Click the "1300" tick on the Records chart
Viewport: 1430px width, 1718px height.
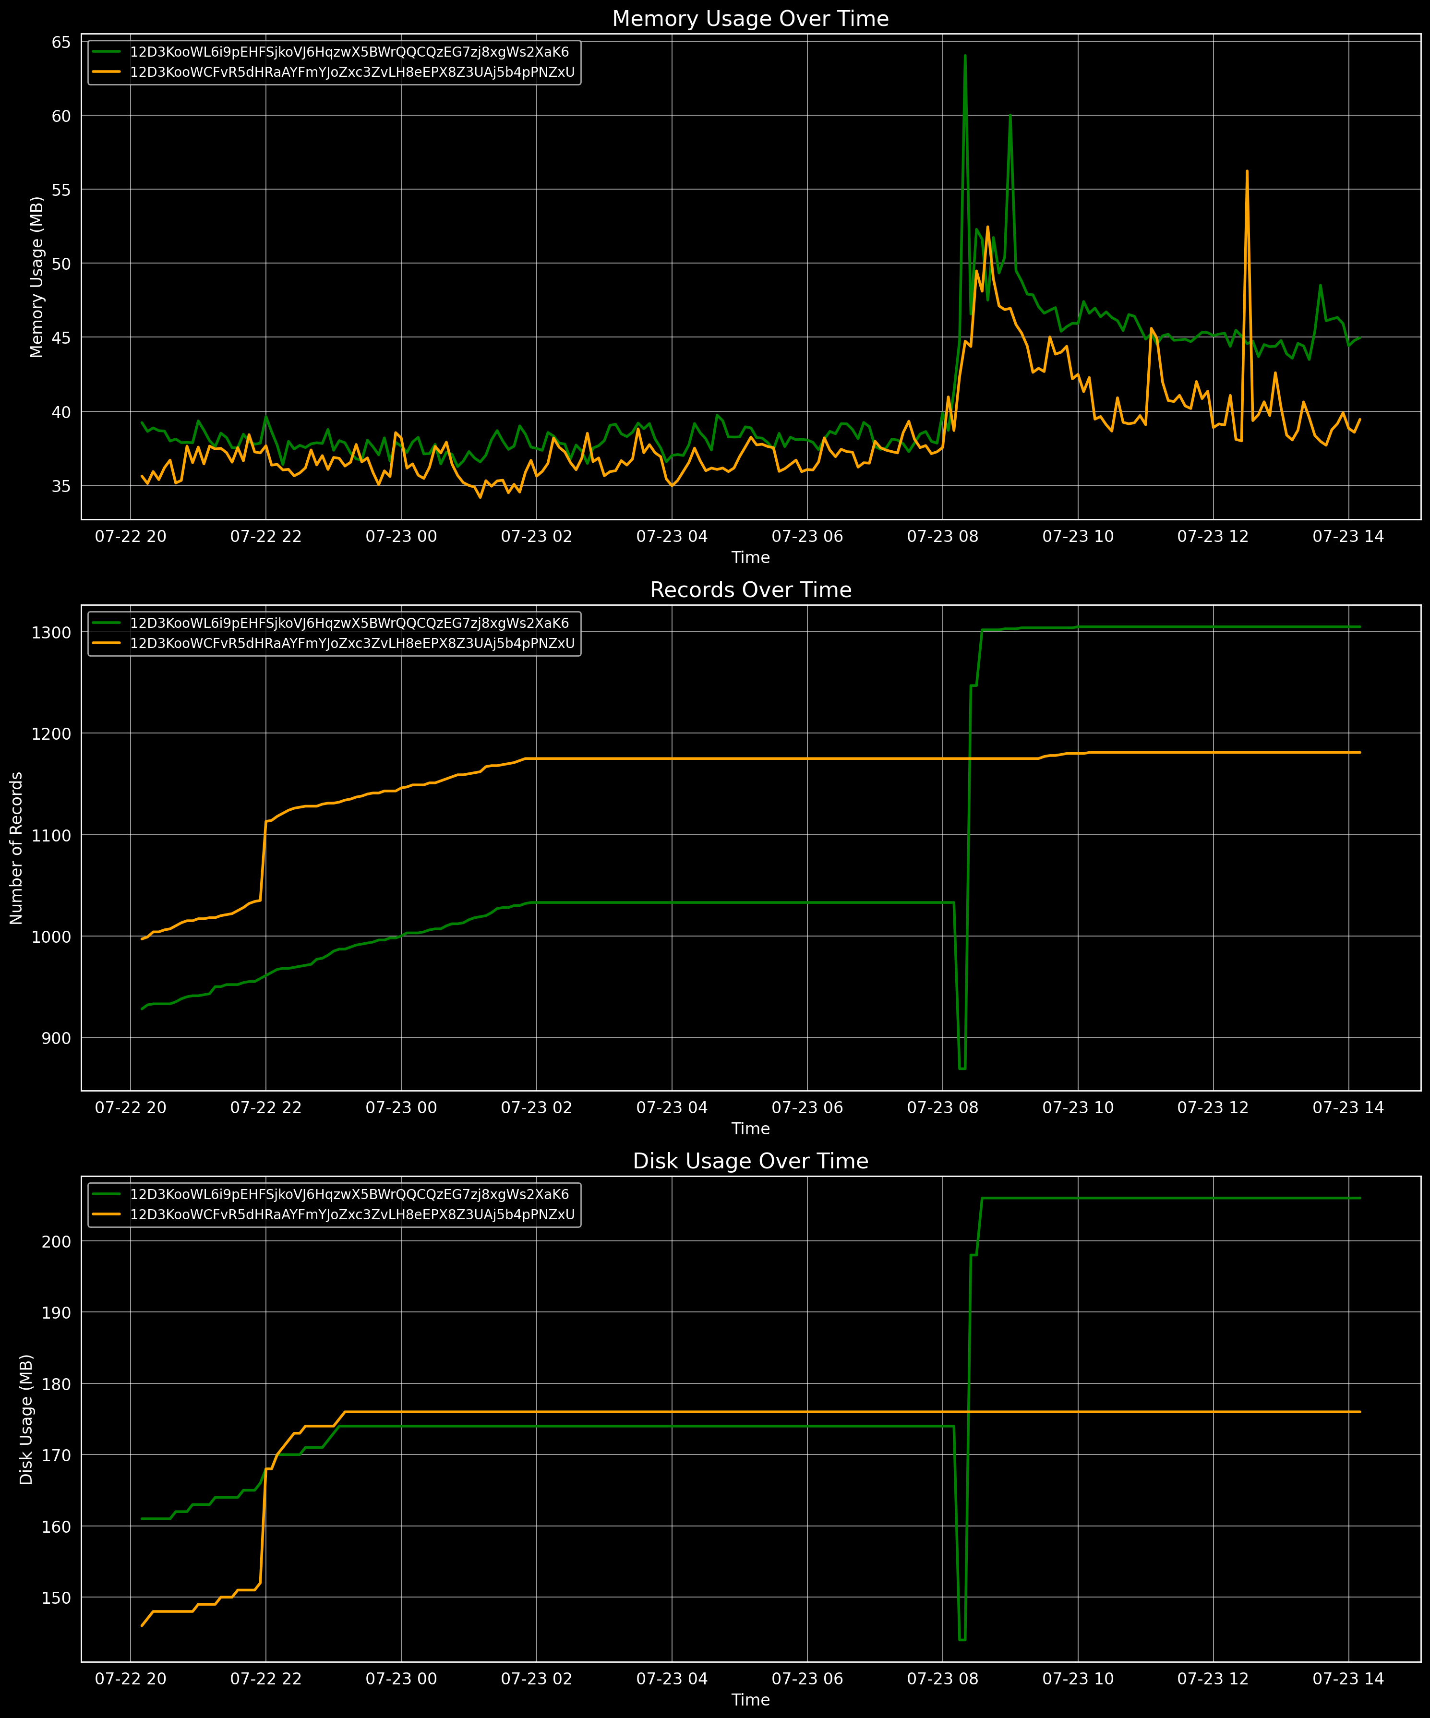[51, 632]
